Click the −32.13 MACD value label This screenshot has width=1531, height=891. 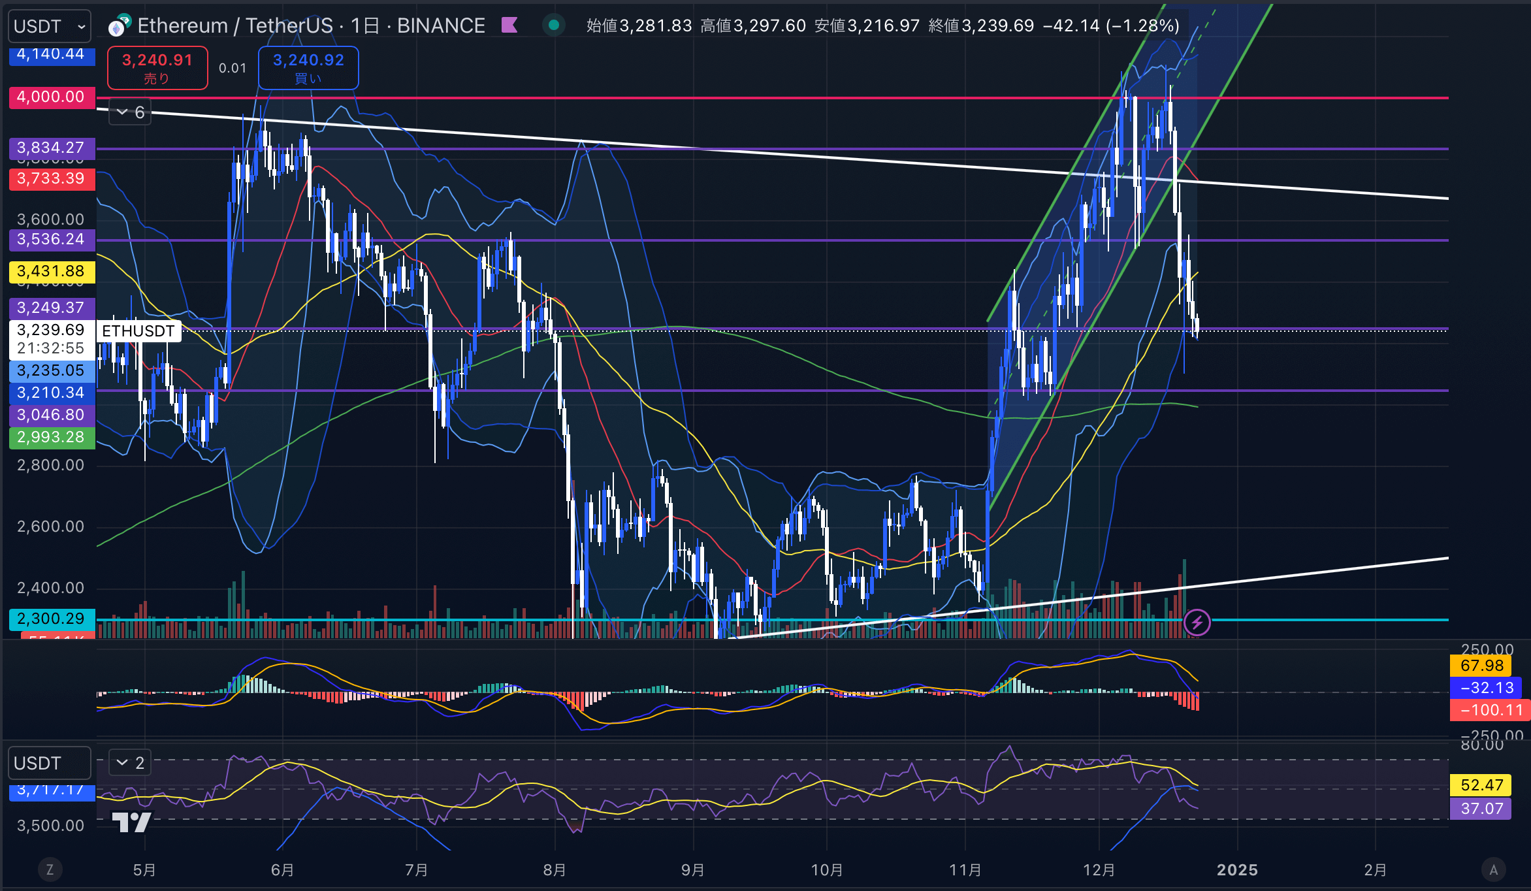pyautogui.click(x=1487, y=688)
